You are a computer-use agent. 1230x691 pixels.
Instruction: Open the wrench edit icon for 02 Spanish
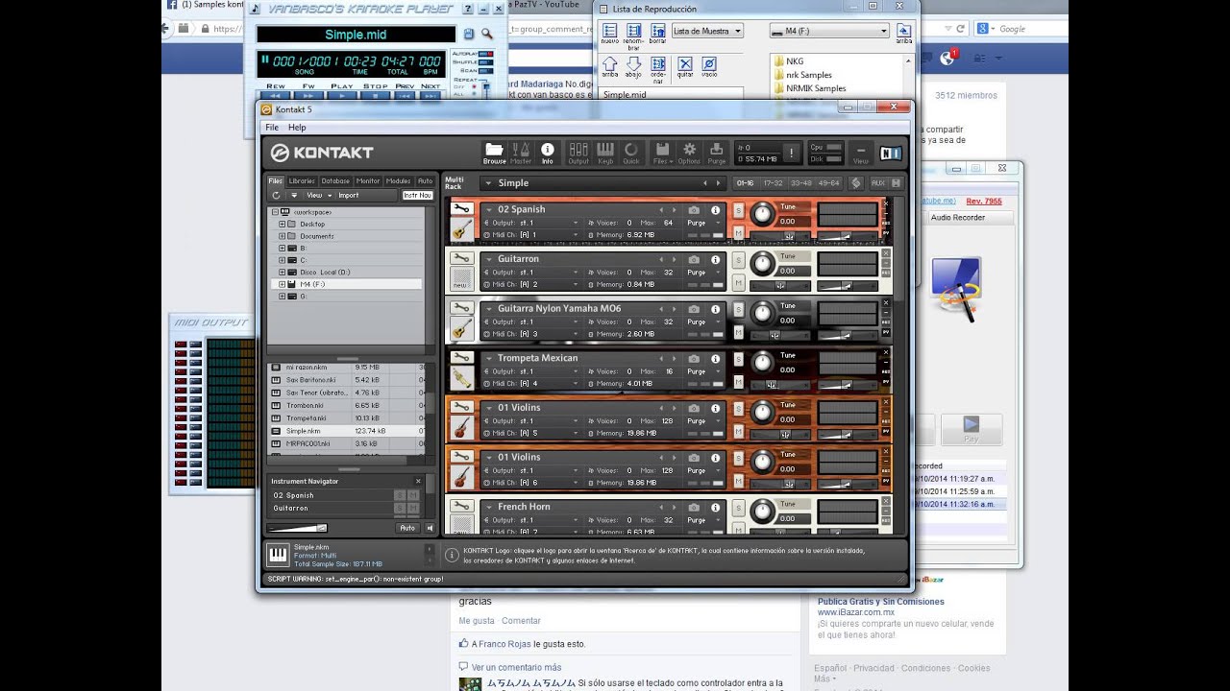click(461, 209)
